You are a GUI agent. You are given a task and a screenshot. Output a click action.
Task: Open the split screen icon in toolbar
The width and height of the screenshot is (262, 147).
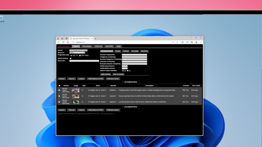(182, 42)
